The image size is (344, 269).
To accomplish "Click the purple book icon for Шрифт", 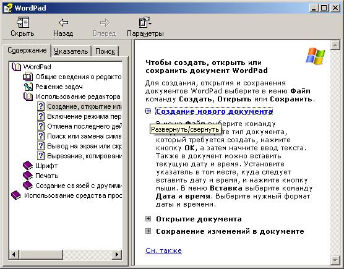I will [x=28, y=166].
